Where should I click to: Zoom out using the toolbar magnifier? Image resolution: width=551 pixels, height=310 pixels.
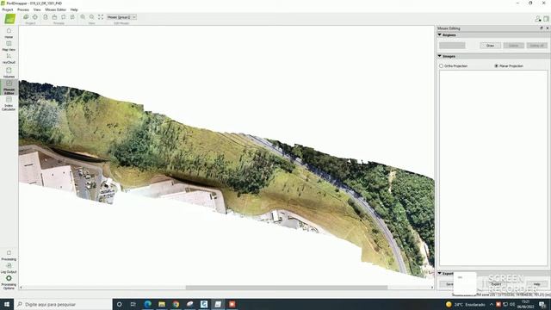pyautogui.click(x=92, y=17)
